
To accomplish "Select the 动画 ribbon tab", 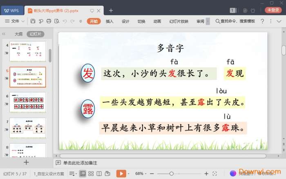I will click(157, 21).
